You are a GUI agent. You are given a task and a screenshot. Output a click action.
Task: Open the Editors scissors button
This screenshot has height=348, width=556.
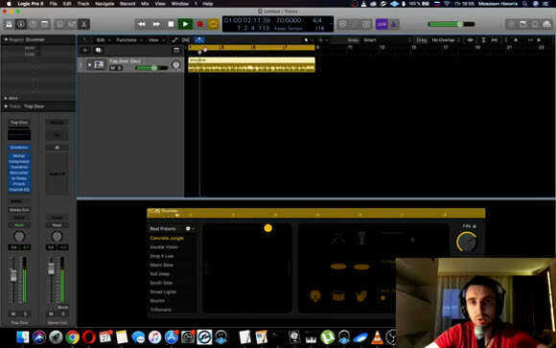coord(84,24)
